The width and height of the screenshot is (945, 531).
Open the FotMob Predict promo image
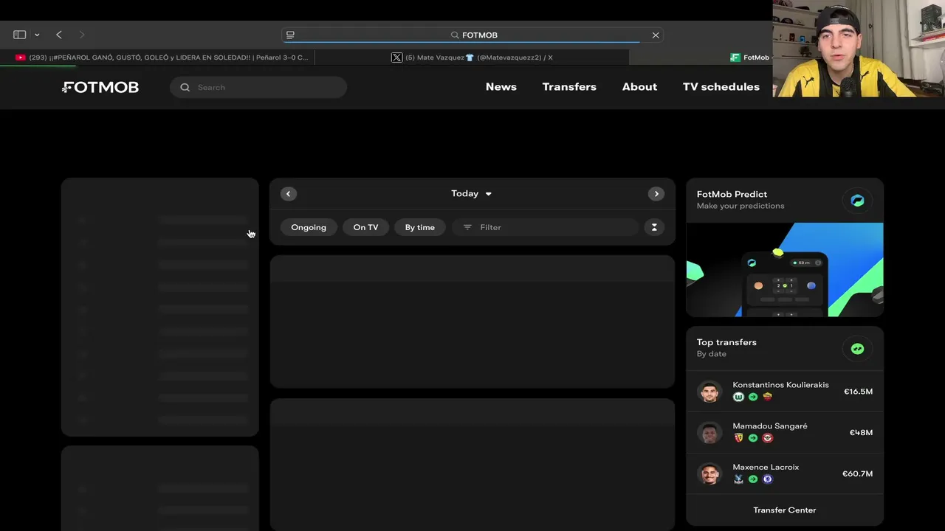(785, 269)
